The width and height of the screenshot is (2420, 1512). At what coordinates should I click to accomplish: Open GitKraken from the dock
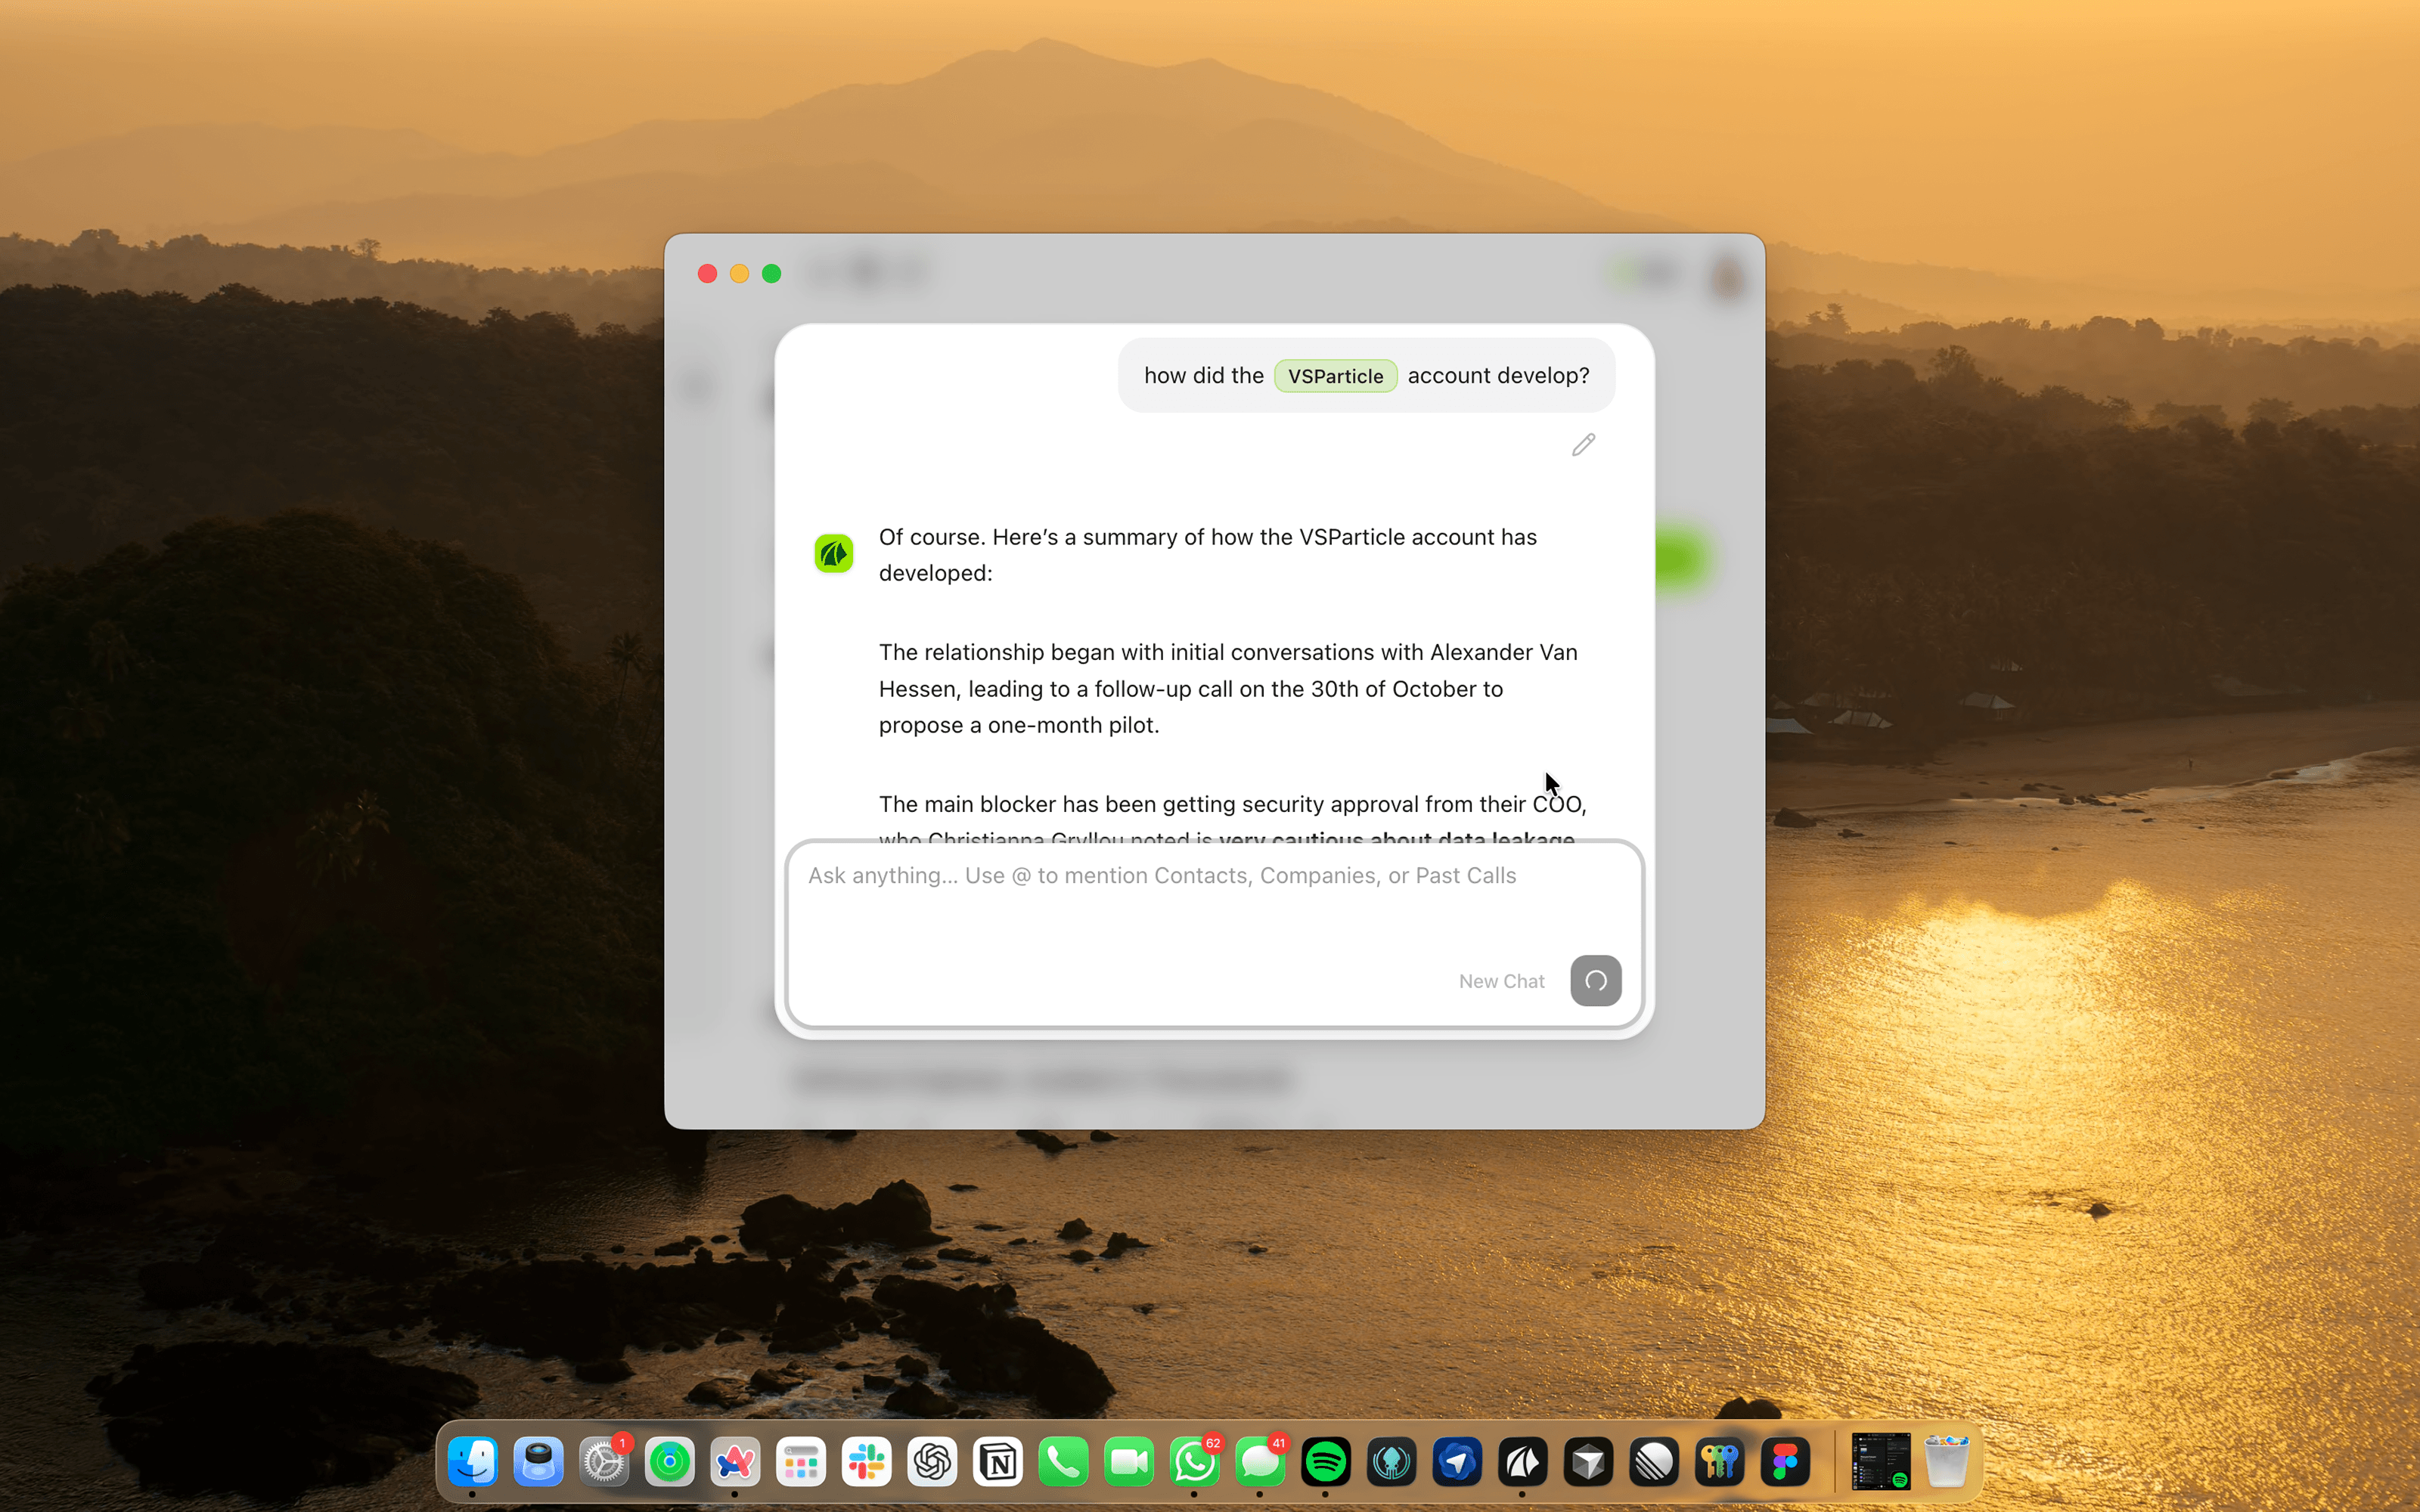click(x=1391, y=1463)
